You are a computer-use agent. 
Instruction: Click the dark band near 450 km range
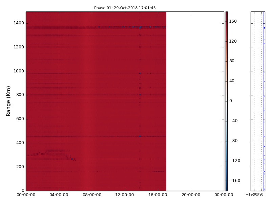tap(96, 136)
